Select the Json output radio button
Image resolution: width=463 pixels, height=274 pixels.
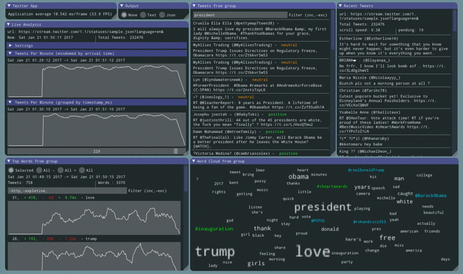(x=162, y=15)
